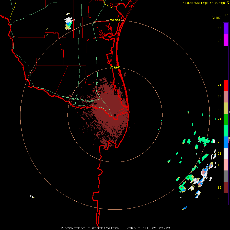Viewport: 230px width, 230px height.
Task: Click the [CLAS] units label
Action: (x=216, y=18)
